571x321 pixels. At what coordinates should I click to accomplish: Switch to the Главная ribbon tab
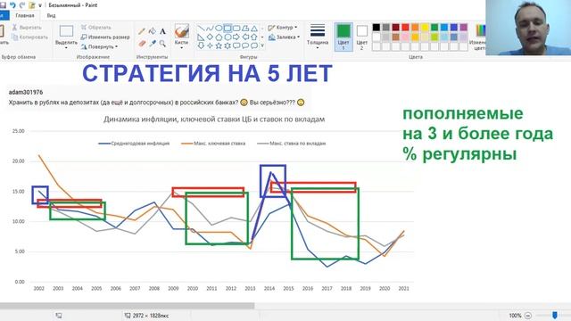point(25,16)
